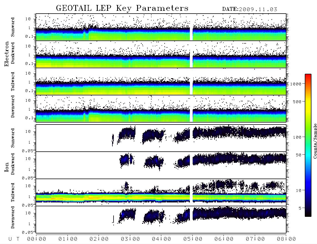The width and height of the screenshot is (317, 244).
Task: Select the Electron "Dawnward" panel label
Action: click(13, 106)
